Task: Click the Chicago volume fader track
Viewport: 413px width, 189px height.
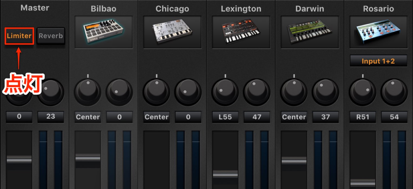Action: tap(156, 160)
